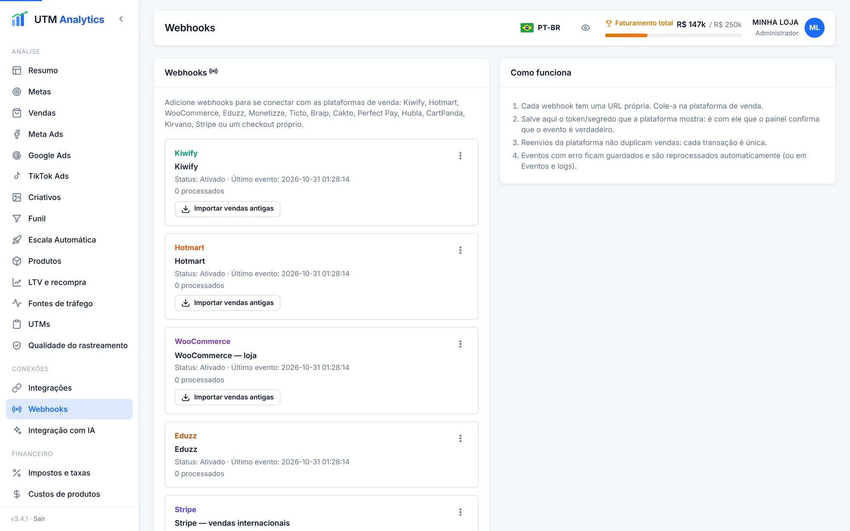
Task: Collapse the sidebar with the chevron arrow
Action: (121, 19)
